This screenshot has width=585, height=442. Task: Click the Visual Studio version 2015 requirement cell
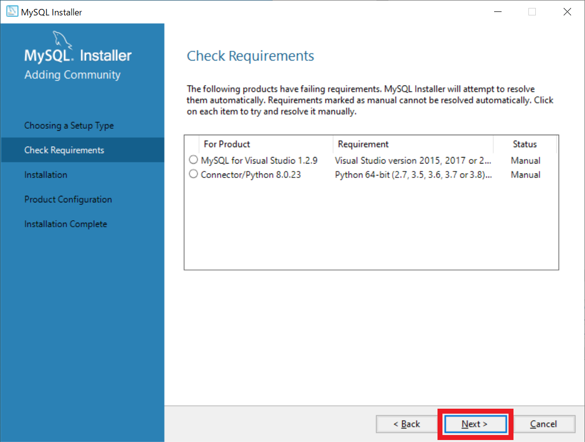(x=413, y=161)
